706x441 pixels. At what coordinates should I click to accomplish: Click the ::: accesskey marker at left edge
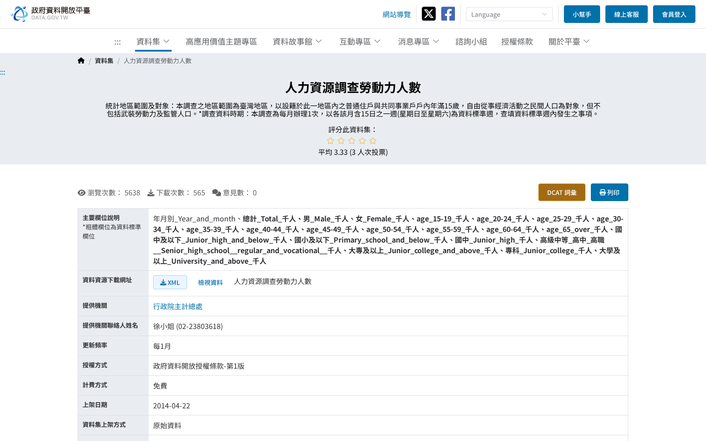click(x=3, y=72)
